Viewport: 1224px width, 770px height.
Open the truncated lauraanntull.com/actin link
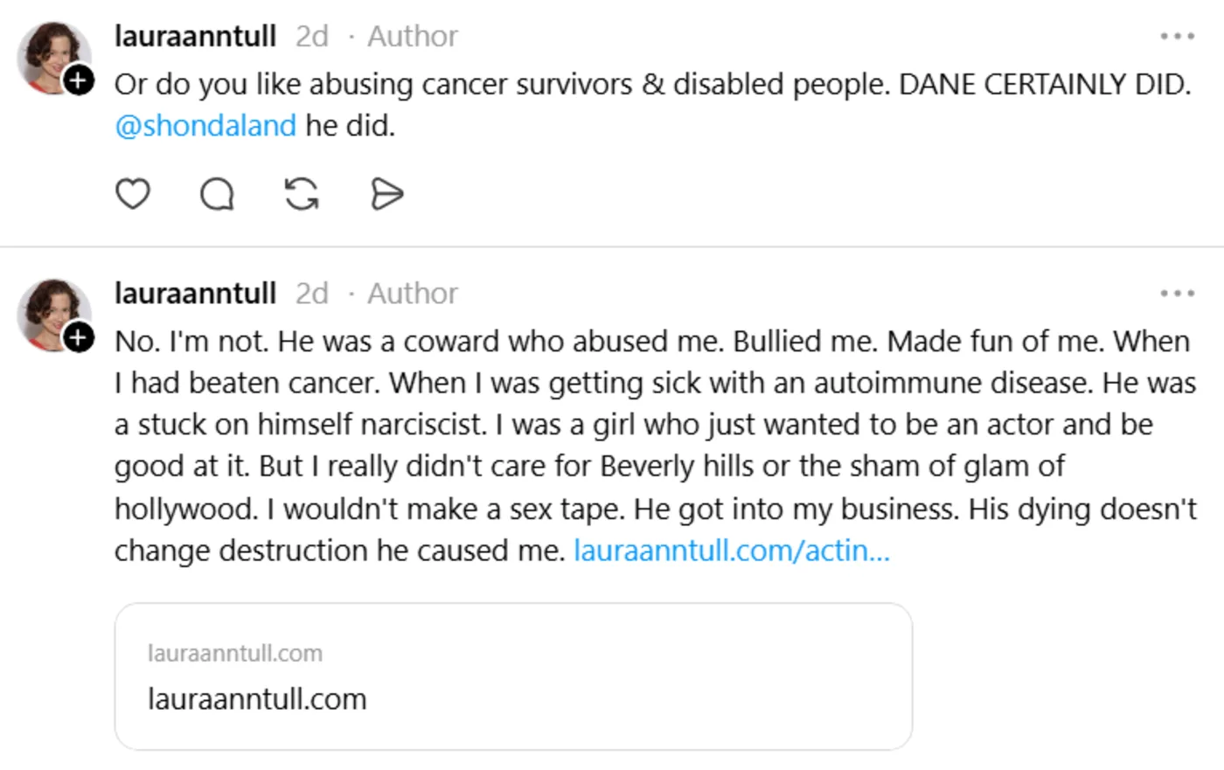point(731,550)
